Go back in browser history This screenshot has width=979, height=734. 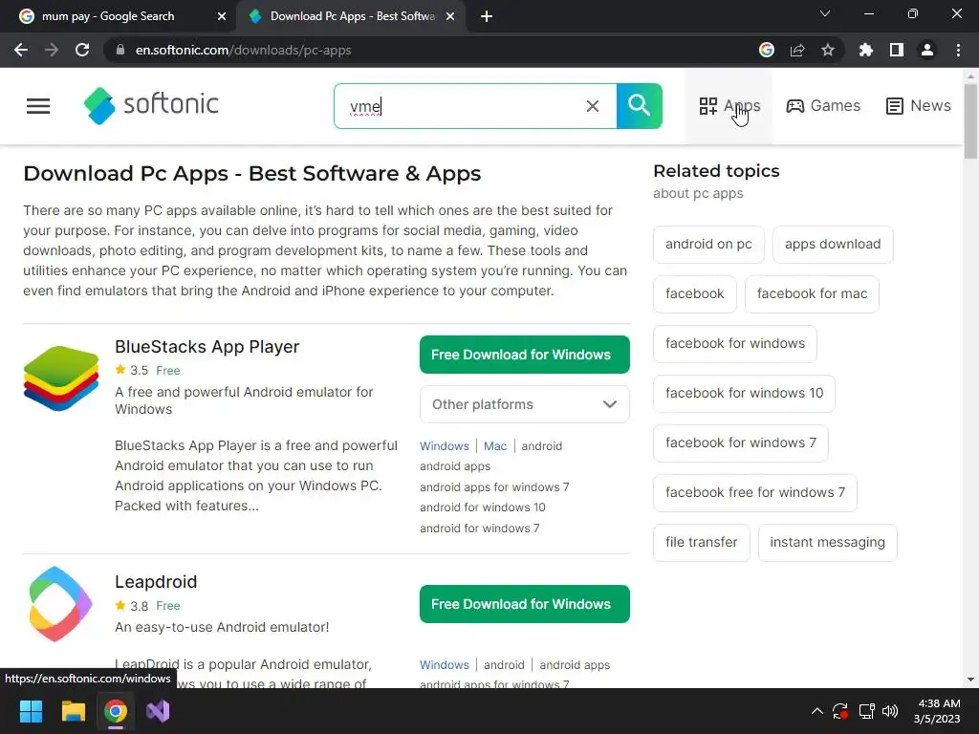21,50
